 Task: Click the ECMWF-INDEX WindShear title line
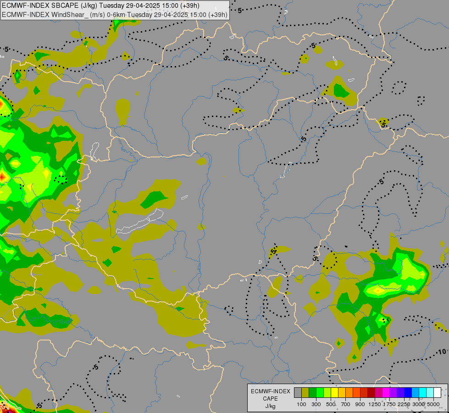point(115,15)
